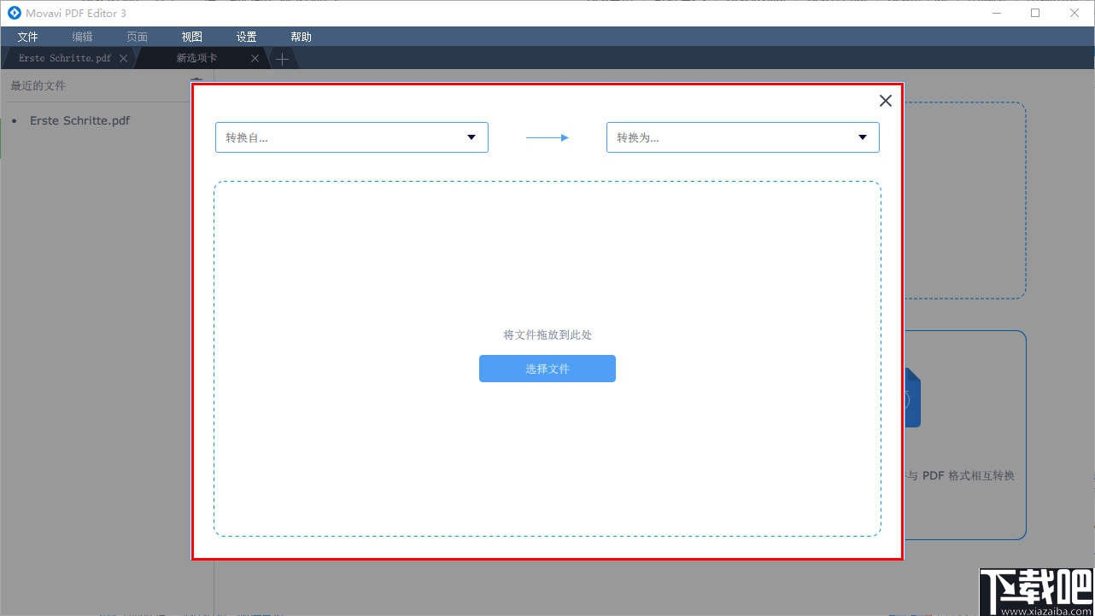1095x616 pixels.
Task: Open the 帮助 menu
Action: 301,36
